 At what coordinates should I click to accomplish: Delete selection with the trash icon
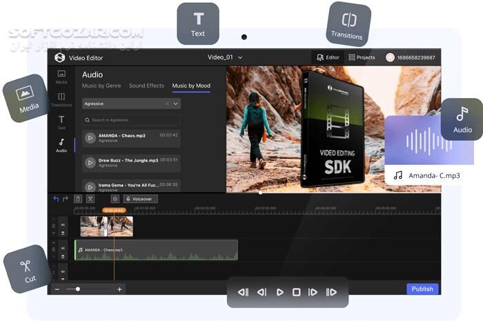[78, 199]
